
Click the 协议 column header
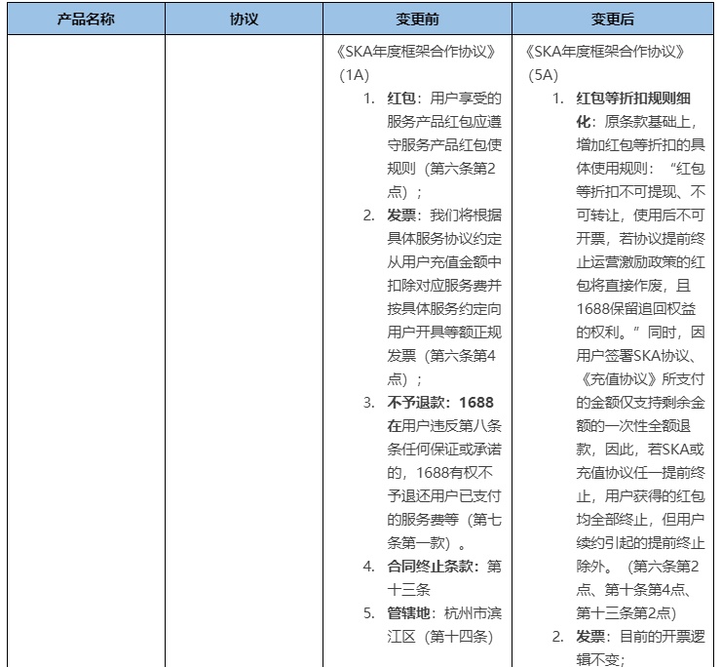pyautogui.click(x=244, y=19)
